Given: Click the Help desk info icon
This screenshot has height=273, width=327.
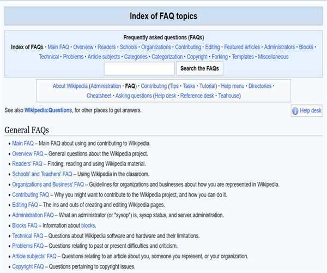Looking at the screenshot, I should click(x=295, y=111).
